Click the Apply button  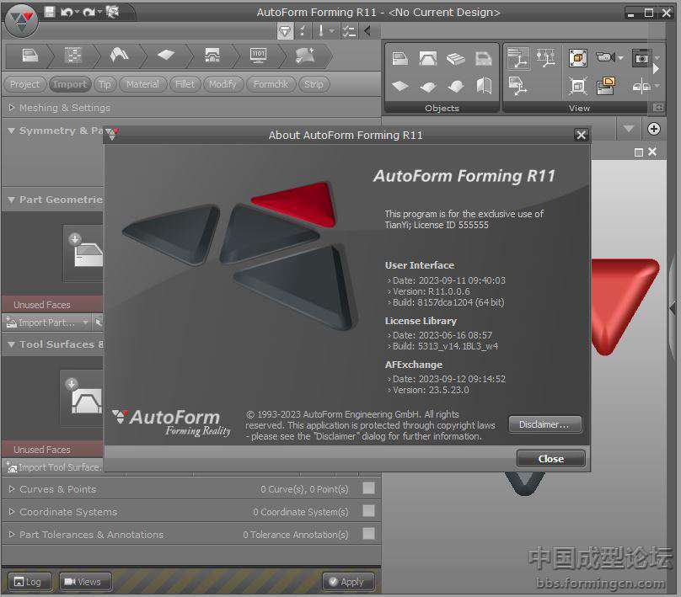348,582
